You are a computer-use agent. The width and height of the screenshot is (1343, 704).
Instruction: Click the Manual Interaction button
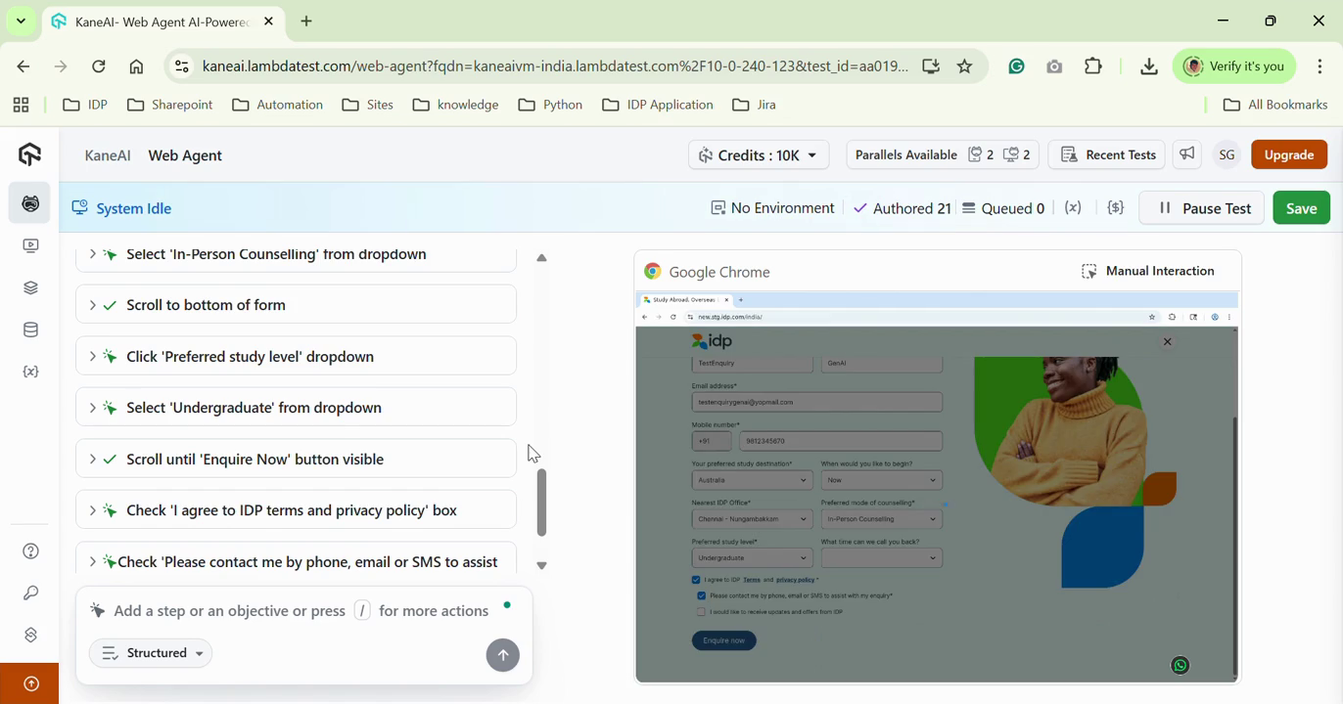[x=1147, y=271]
